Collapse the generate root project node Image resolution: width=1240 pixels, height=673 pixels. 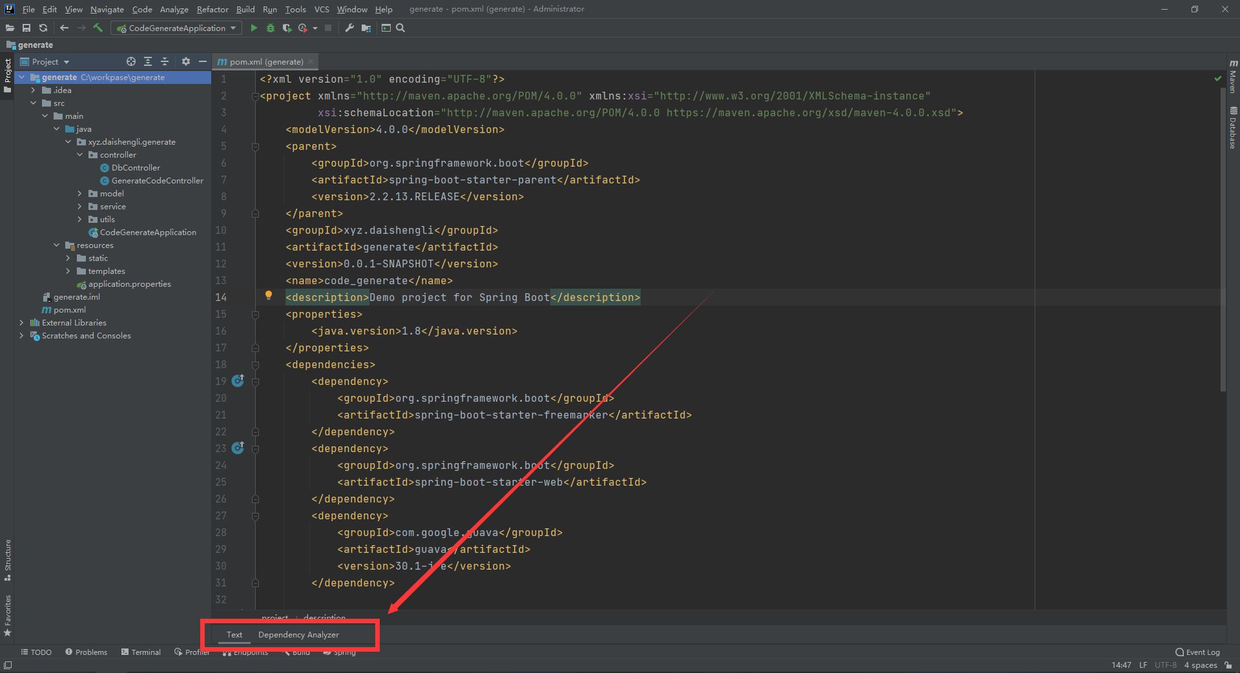pyautogui.click(x=22, y=77)
